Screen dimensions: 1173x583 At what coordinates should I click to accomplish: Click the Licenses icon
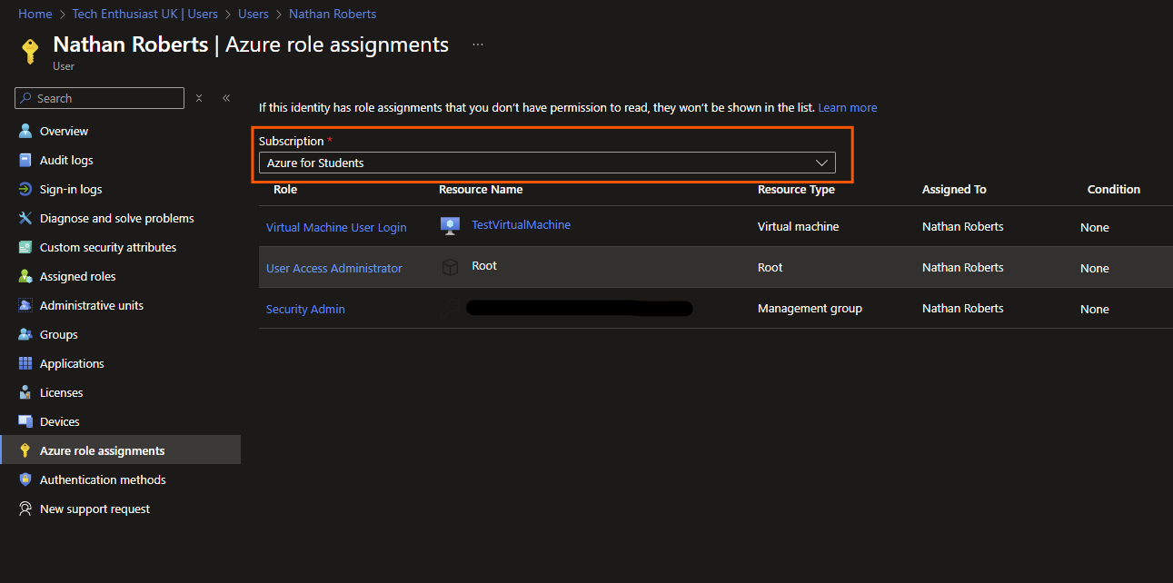(x=25, y=392)
